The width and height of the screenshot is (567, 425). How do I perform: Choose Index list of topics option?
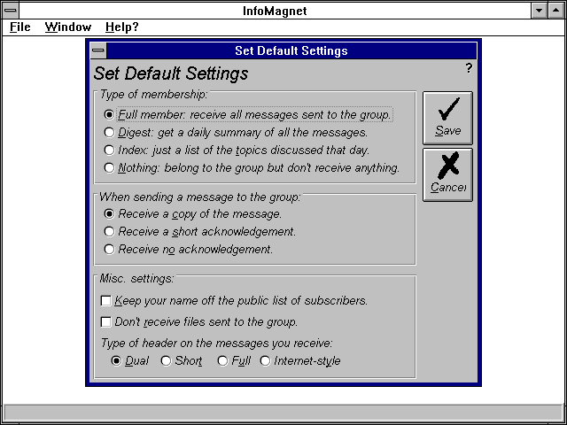tap(109, 150)
